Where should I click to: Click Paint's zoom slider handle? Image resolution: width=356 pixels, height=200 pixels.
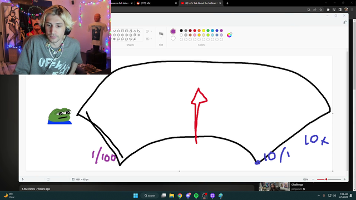327,179
